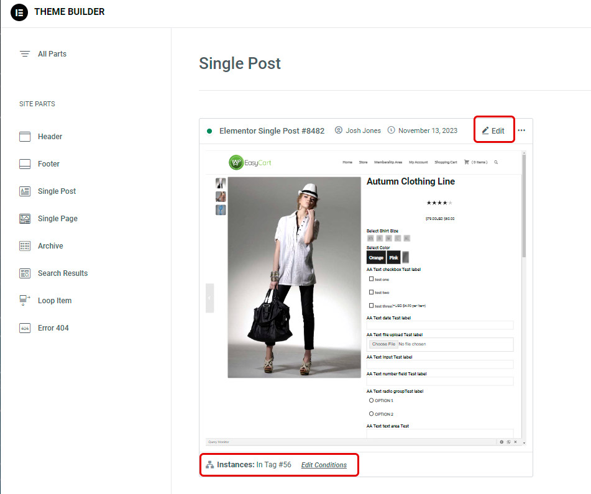This screenshot has height=494, width=591.
Task: Select Single Post in sidebar
Action: click(x=57, y=191)
